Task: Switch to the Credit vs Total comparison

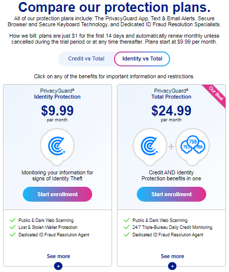Action: (x=86, y=58)
